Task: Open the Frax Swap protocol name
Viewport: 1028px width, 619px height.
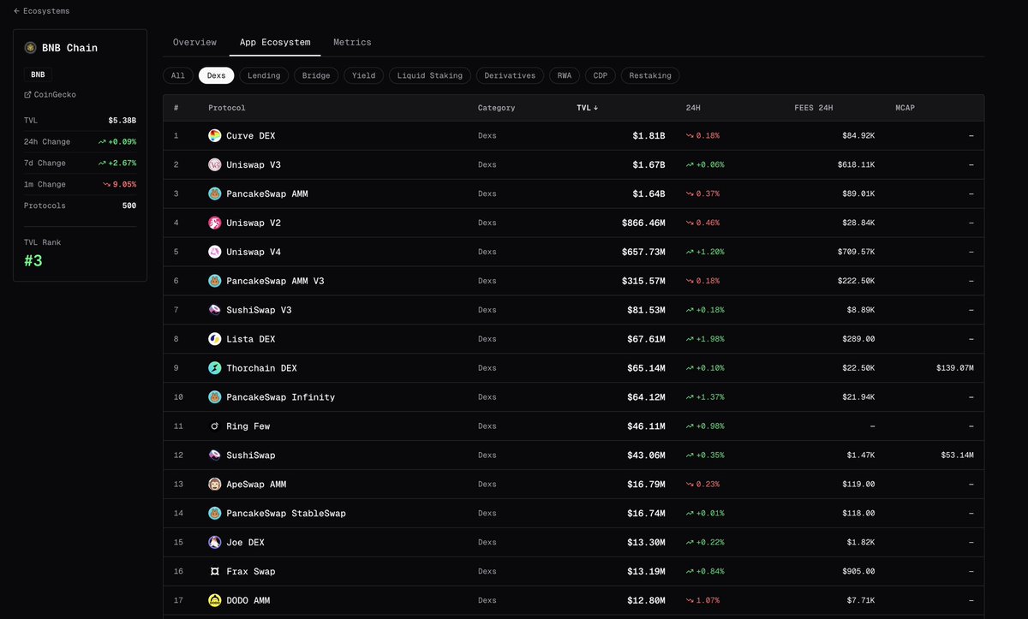Action: point(251,572)
